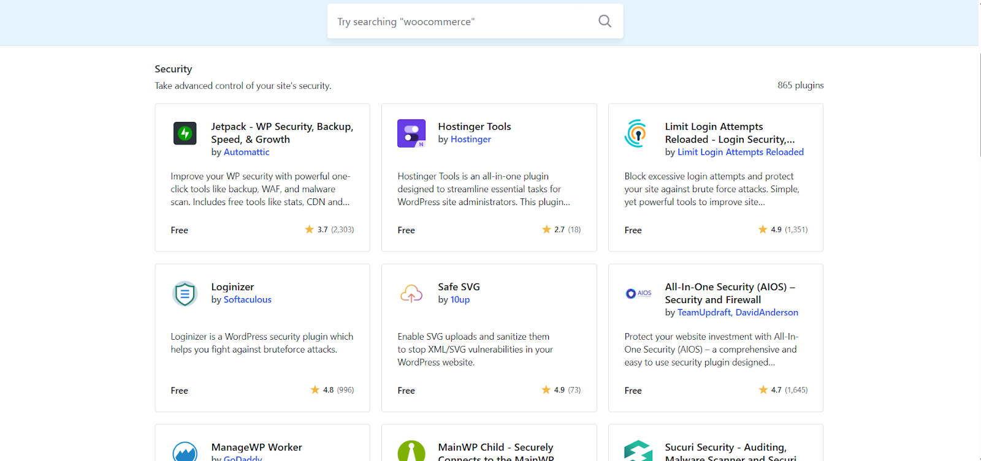Image resolution: width=981 pixels, height=461 pixels.
Task: Visit the DavidAnderson author link
Action: click(767, 313)
